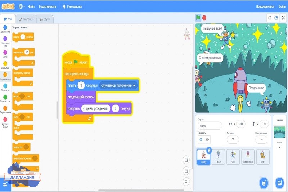
Task: Click the С днем рождения! text field
Action: (96, 108)
